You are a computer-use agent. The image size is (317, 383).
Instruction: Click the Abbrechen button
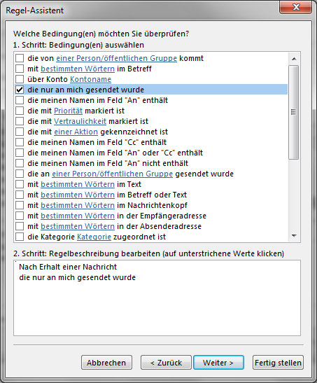[106, 363]
